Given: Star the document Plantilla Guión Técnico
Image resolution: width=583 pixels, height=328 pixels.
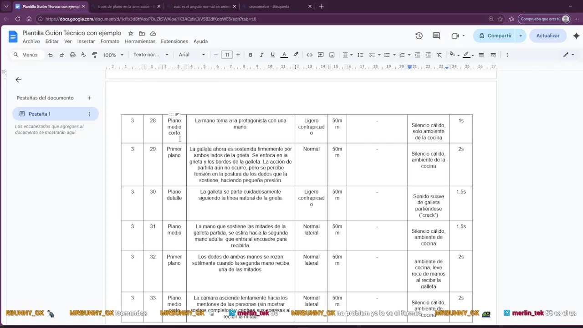Looking at the screenshot, I should coord(131,33).
